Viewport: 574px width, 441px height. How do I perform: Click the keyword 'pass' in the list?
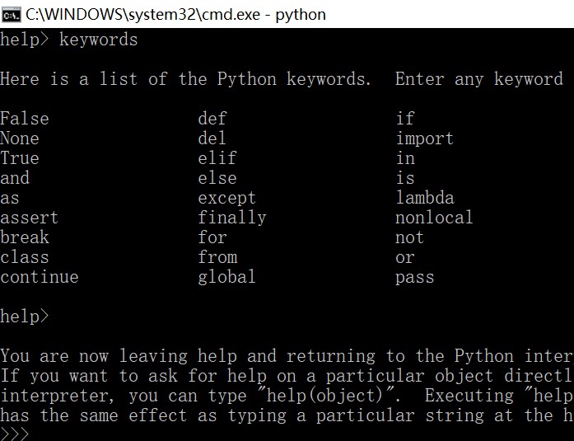[414, 277]
